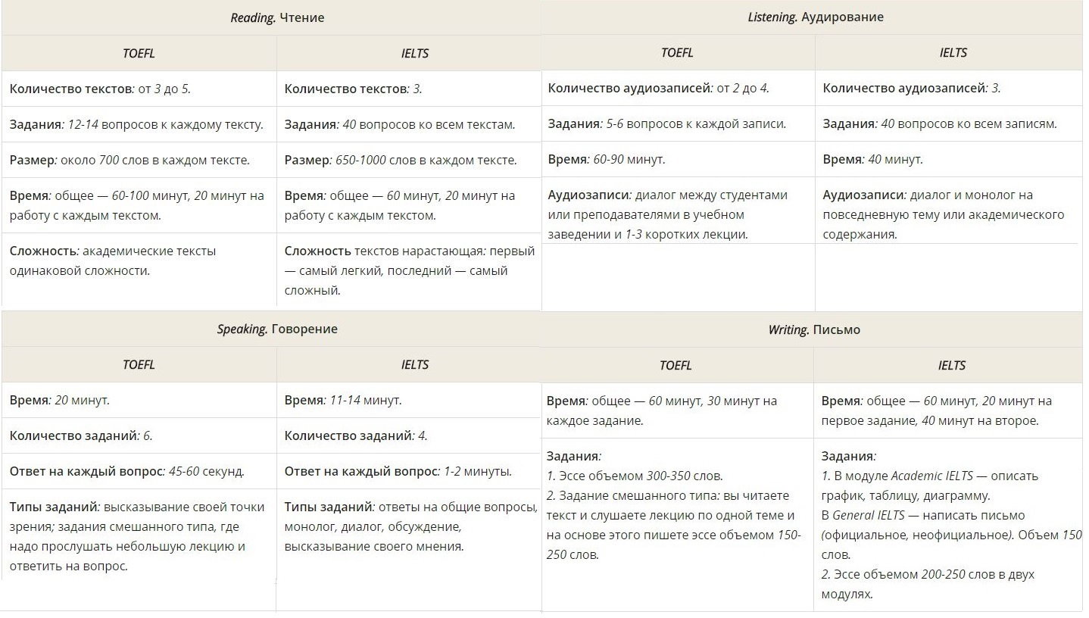1089x618 pixels.
Task: Click the IELTS column header under Listening
Action: tap(953, 52)
